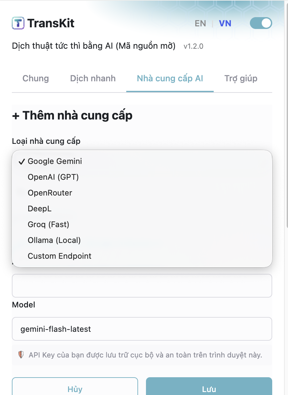Click the empty input field above Model

click(142, 286)
